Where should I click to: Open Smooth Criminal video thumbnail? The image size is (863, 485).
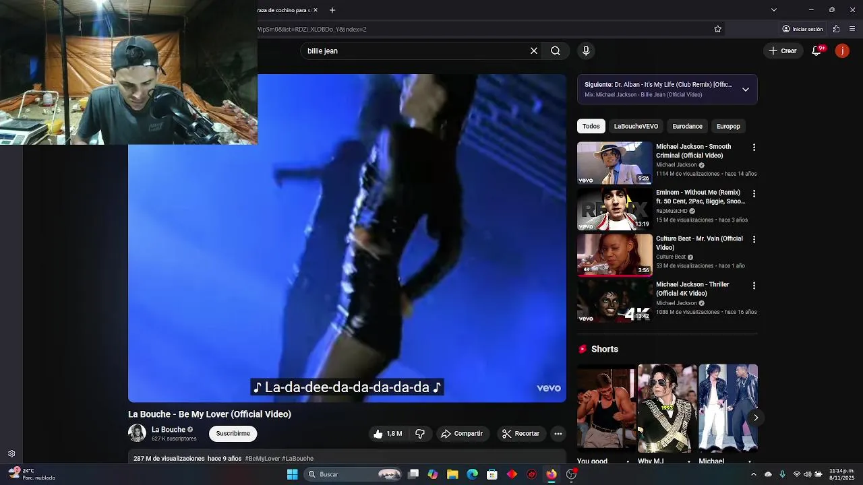pos(615,162)
